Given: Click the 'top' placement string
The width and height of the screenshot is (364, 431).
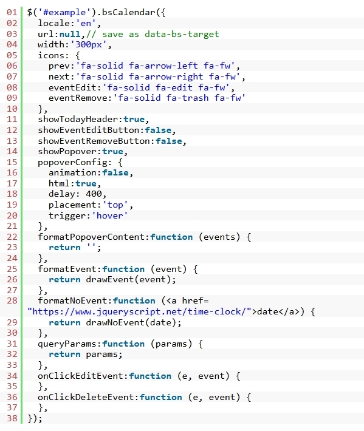Looking at the screenshot, I should click(x=115, y=205).
